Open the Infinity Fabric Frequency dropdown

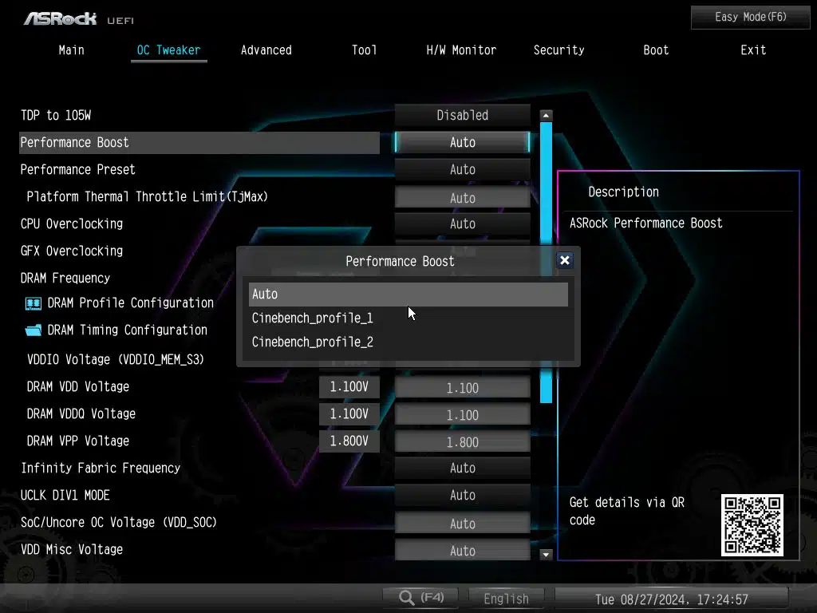point(462,468)
